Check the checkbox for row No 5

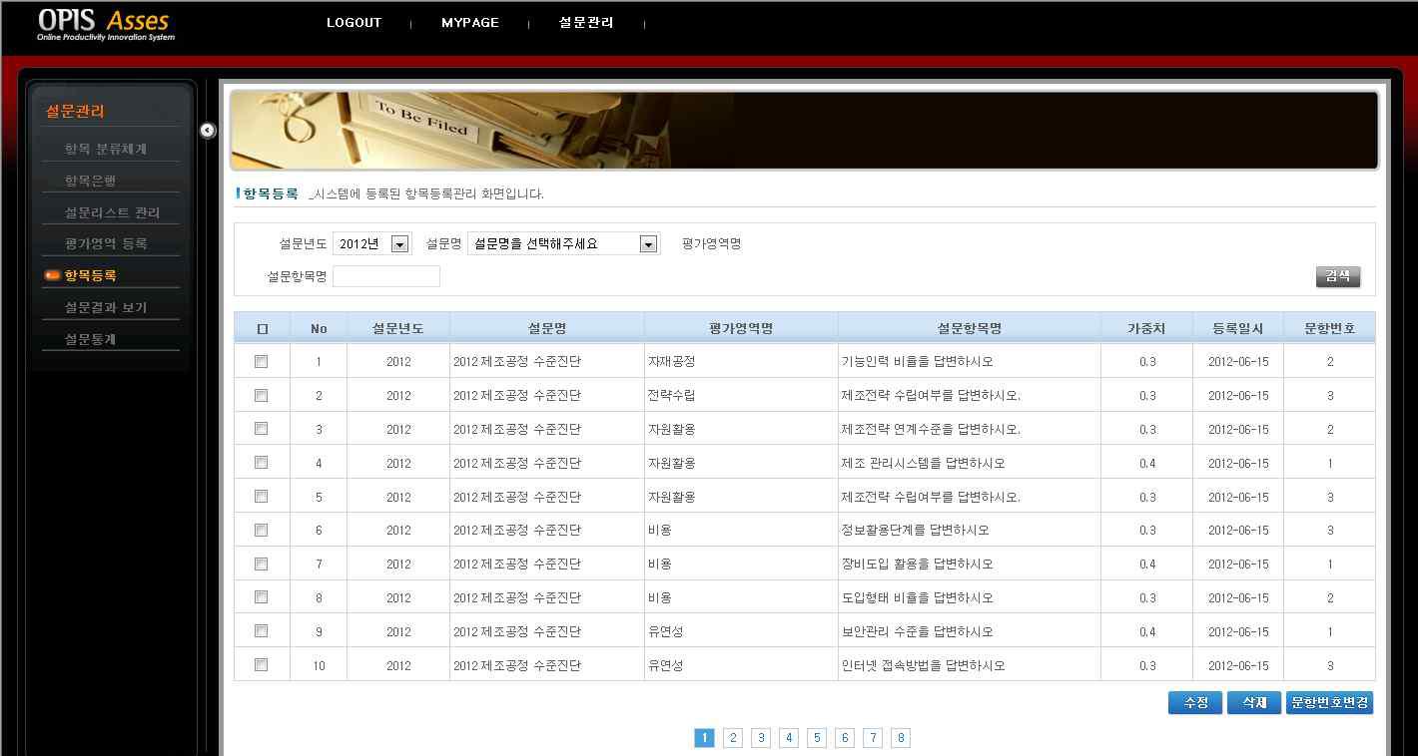coord(262,496)
